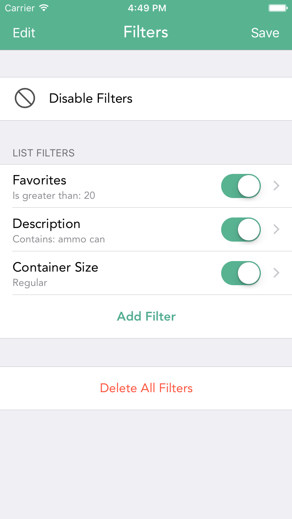Tap the battery icon in status bar

[x=278, y=8]
